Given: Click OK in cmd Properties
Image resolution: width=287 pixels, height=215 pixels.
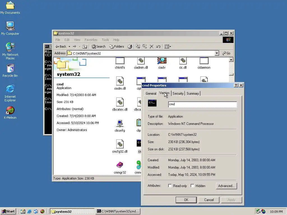Looking at the screenshot, I should 186,200.
